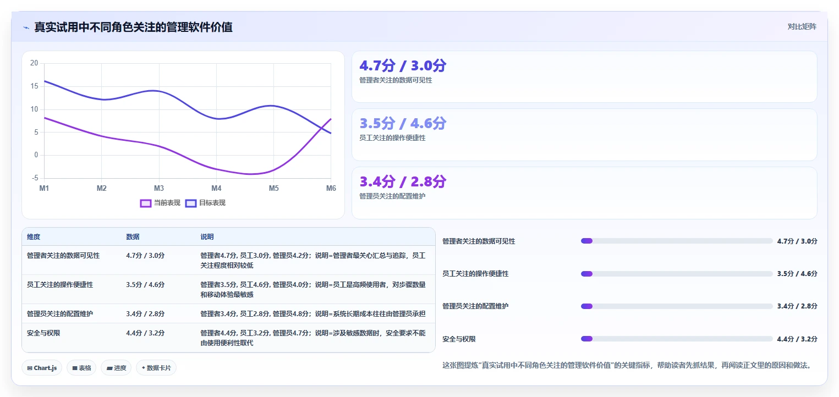Click the 安全与权限 label in the progress list
Viewport: 839px width, 397px height.
[459, 339]
